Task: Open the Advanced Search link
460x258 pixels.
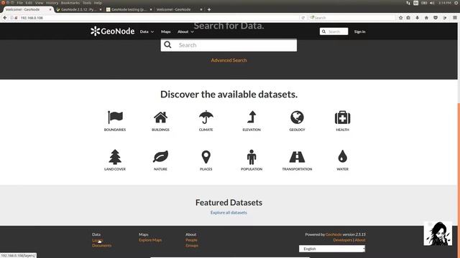Action: [229, 60]
